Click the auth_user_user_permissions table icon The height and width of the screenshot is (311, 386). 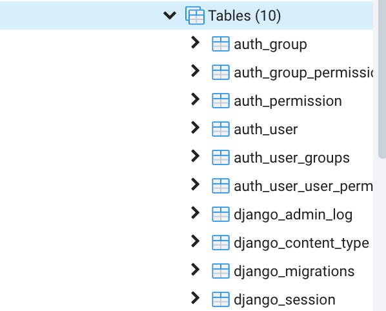point(221,186)
